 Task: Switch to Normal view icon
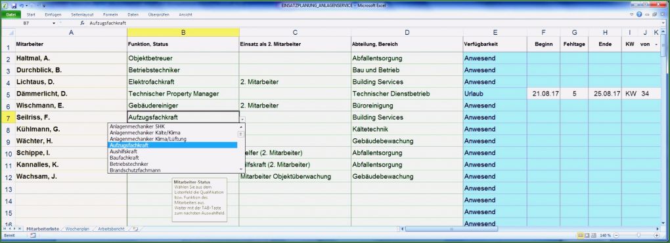tap(580, 235)
